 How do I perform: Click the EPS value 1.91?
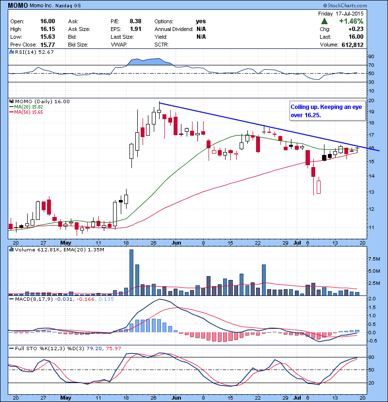point(135,29)
